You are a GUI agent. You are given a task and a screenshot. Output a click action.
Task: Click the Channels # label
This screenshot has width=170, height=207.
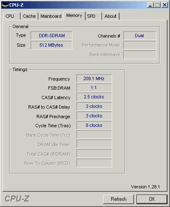pyautogui.click(x=109, y=36)
